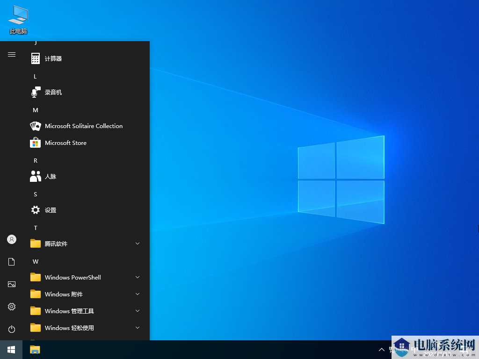Click the Power icon in Start sidebar
Image resolution: width=479 pixels, height=359 pixels.
(12, 329)
